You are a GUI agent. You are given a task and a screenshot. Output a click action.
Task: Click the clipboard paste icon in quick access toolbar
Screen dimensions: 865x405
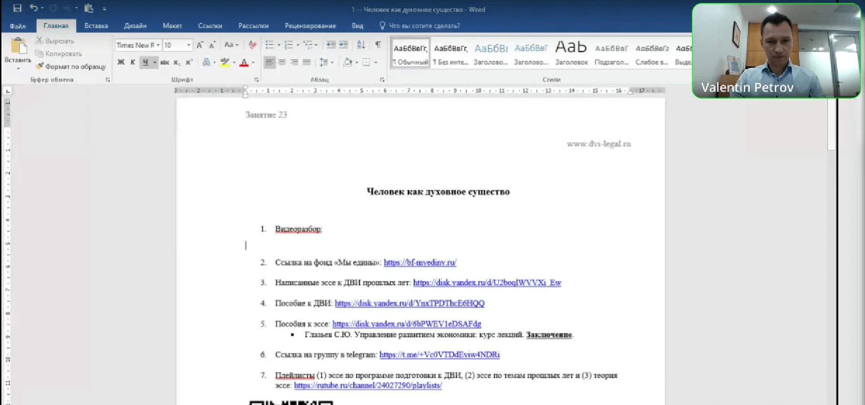tap(89, 8)
